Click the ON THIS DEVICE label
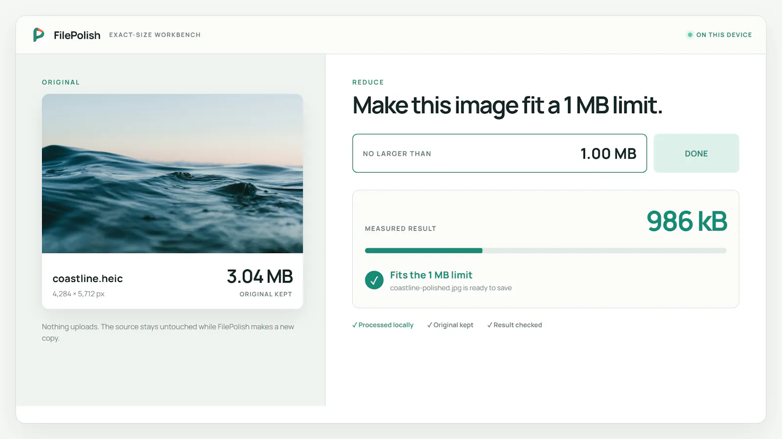This screenshot has height=439, width=782. (x=724, y=35)
